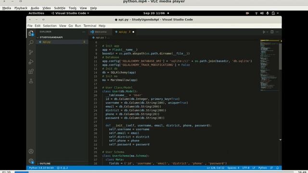Click the Activities button in the top bar
The height and width of the screenshot is (173, 308).
pos(37,13)
